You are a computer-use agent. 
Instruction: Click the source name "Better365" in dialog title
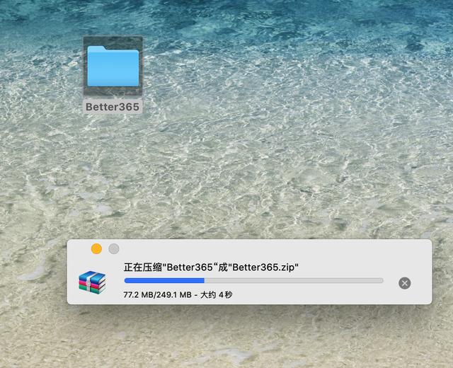tap(188, 268)
